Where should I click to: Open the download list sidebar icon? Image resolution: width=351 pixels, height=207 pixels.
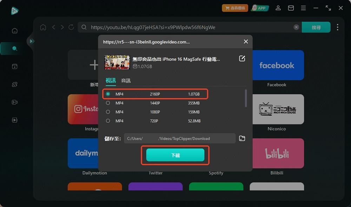pos(14,66)
